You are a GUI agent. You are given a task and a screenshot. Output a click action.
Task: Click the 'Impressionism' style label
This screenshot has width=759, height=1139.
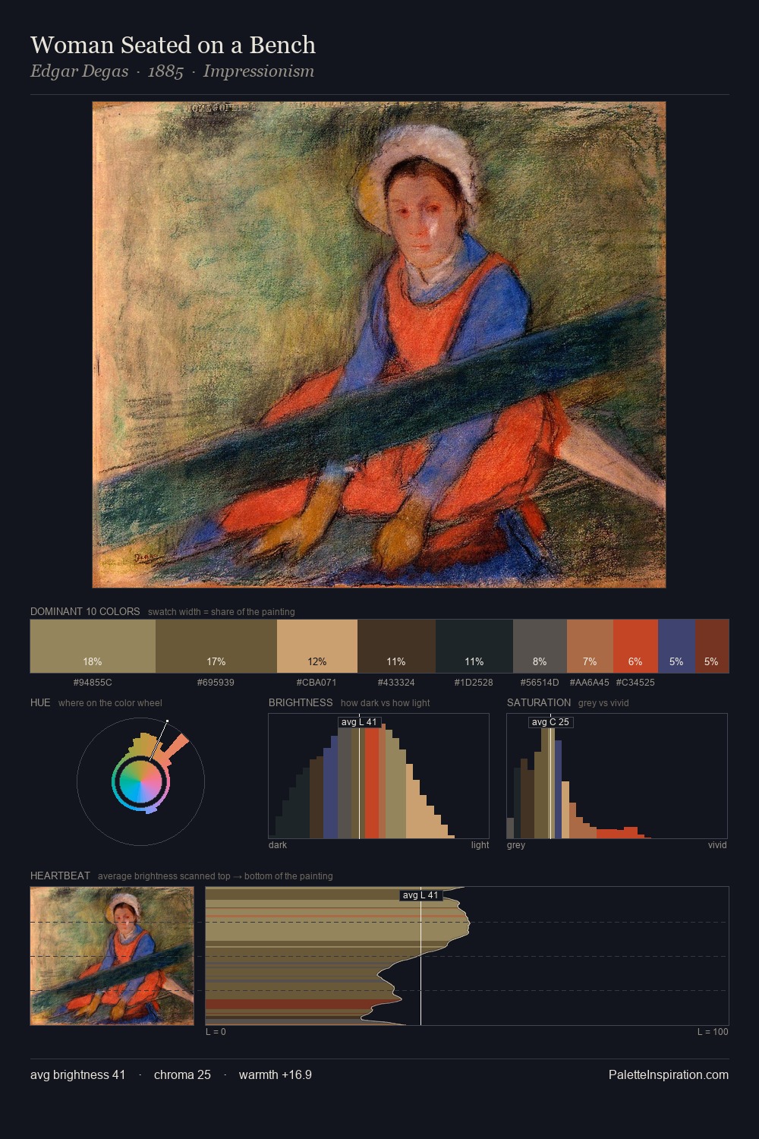click(x=258, y=71)
